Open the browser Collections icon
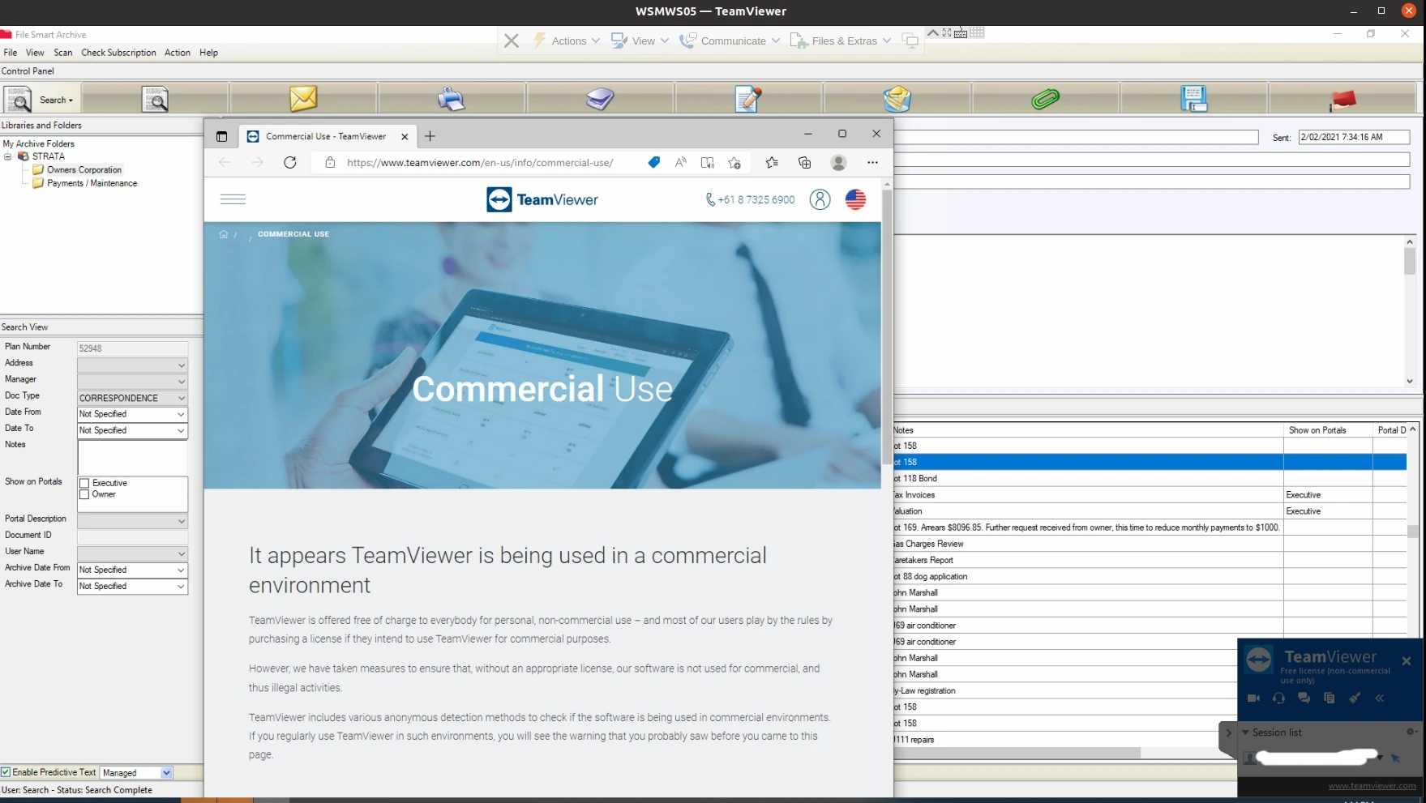Viewport: 1426px width, 803px height. [804, 162]
